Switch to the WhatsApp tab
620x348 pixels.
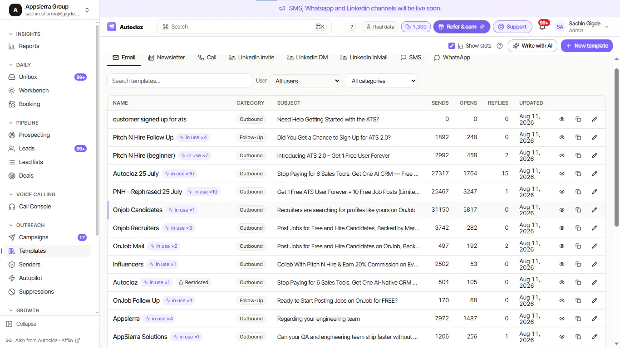click(452, 58)
